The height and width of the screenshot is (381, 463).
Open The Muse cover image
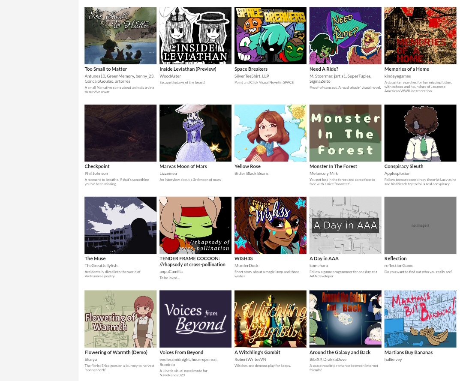click(120, 225)
